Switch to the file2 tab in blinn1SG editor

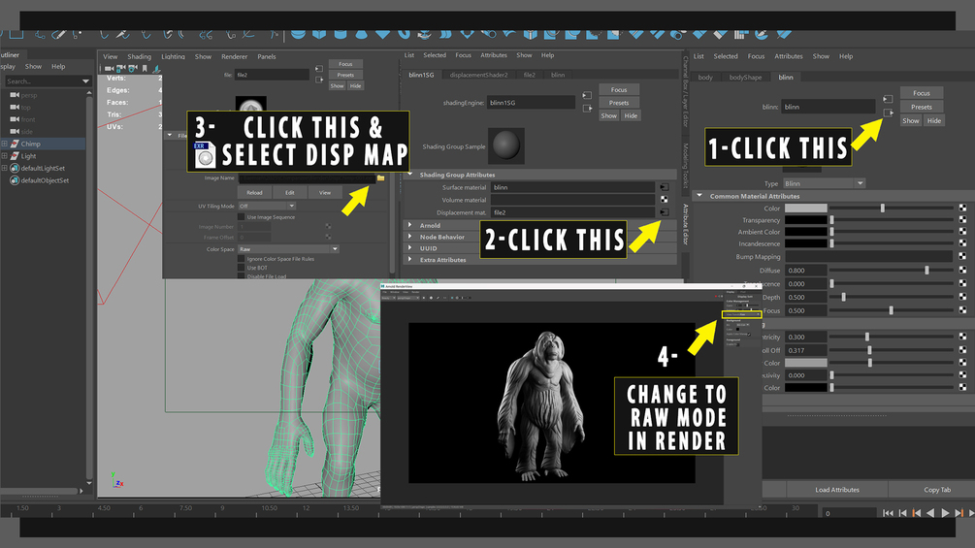[529, 75]
